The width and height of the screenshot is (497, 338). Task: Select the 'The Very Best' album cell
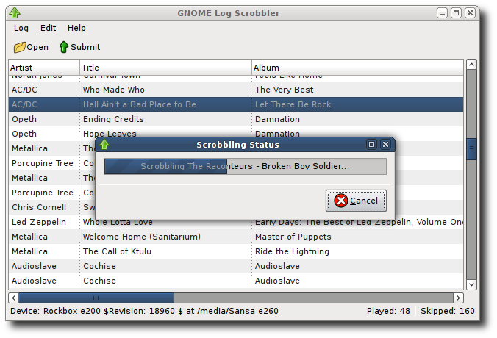pyautogui.click(x=357, y=90)
